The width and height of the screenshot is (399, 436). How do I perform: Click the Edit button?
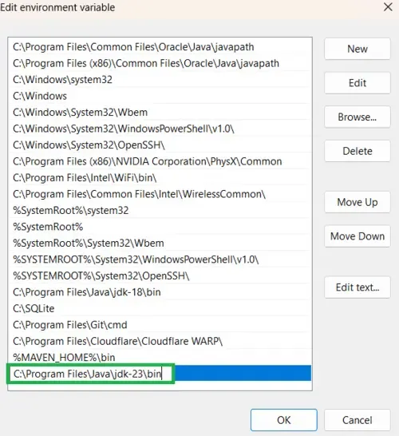[x=357, y=83]
